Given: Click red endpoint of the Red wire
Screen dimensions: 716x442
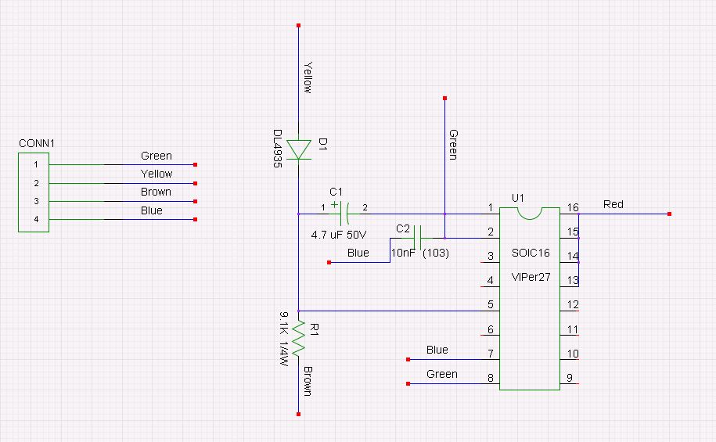Looking at the screenshot, I should 669,214.
